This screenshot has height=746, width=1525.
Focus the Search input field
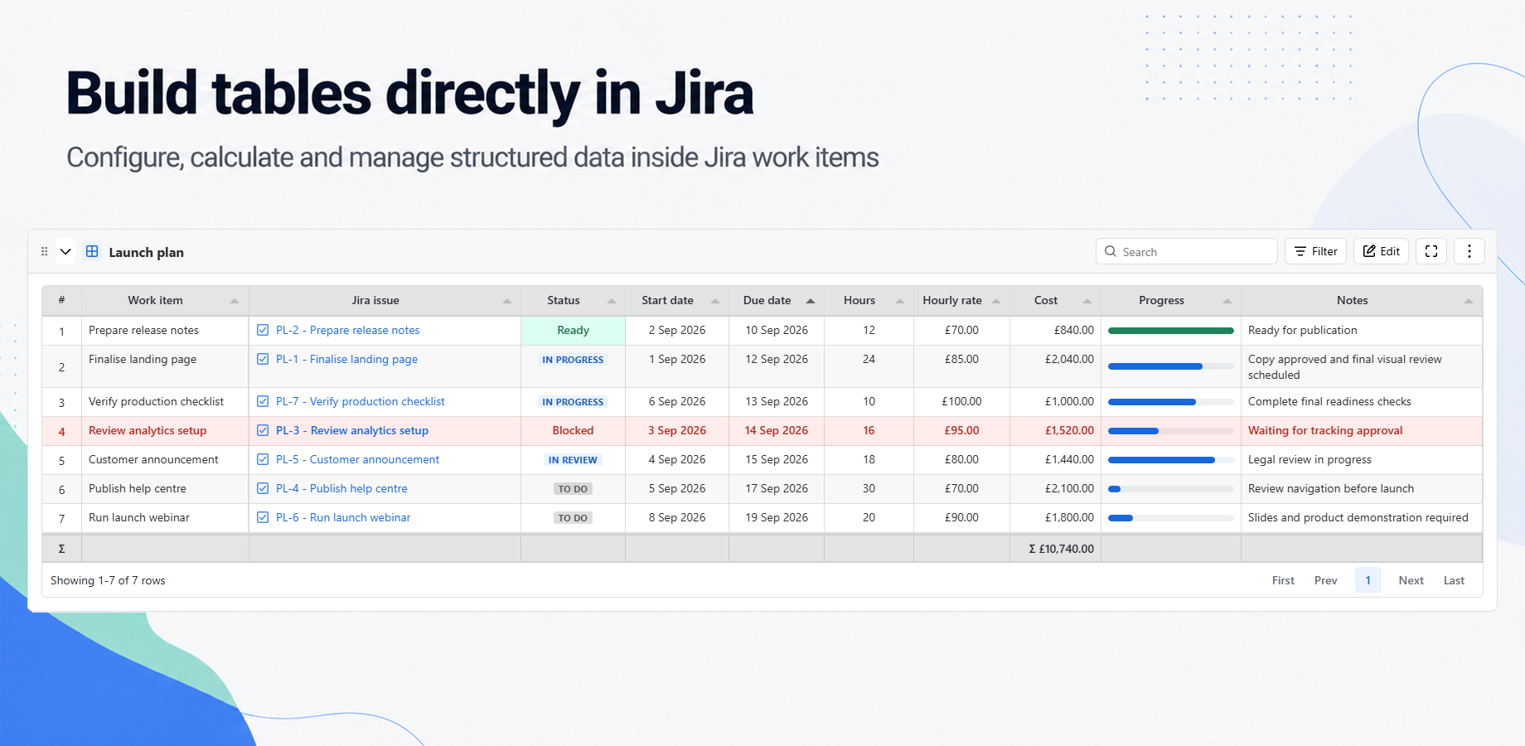coord(1186,251)
